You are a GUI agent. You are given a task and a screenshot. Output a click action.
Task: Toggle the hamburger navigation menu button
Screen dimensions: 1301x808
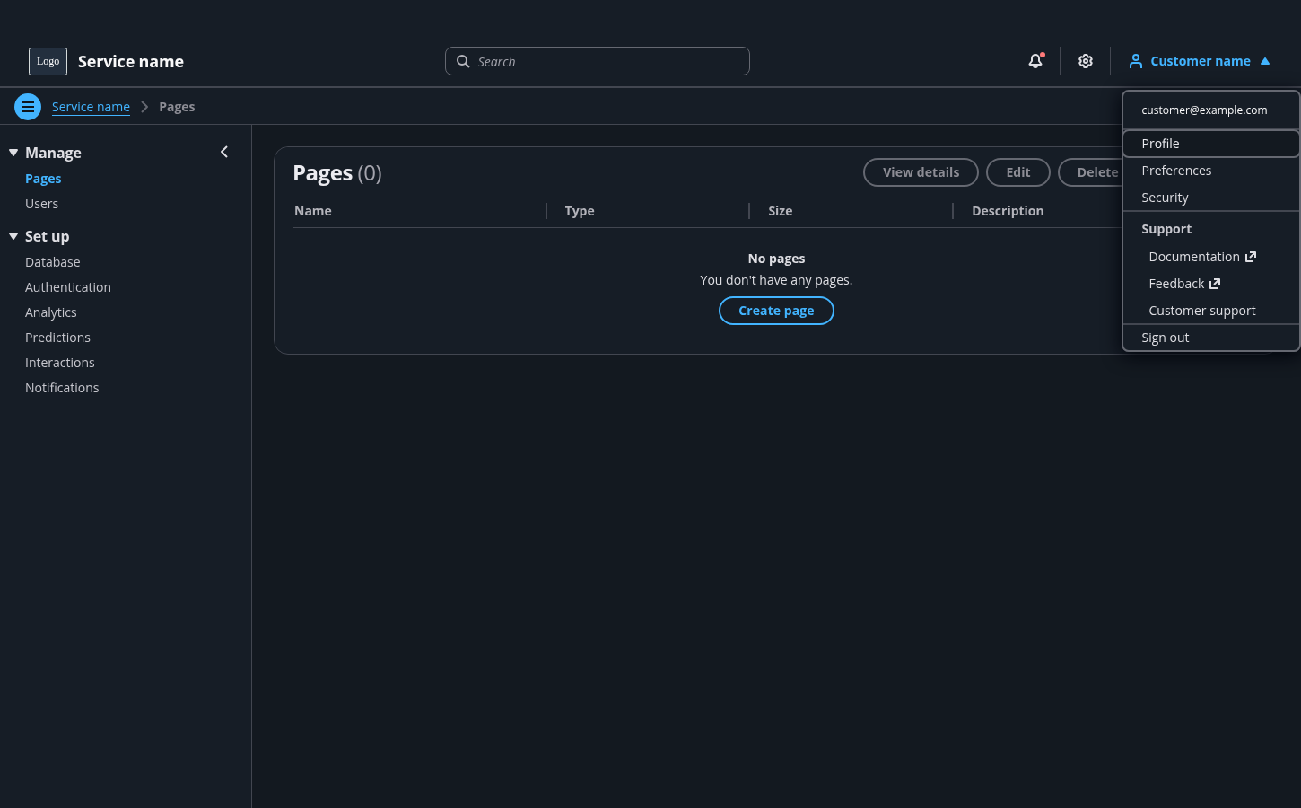(28, 107)
